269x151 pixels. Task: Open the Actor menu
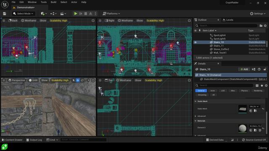(x=74, y=2)
